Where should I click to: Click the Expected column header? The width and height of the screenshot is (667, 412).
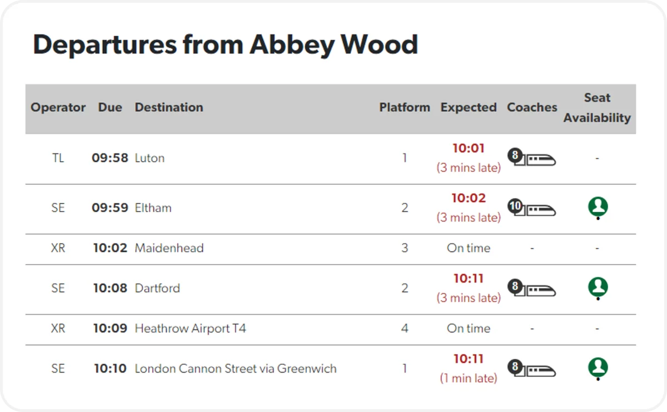click(469, 108)
